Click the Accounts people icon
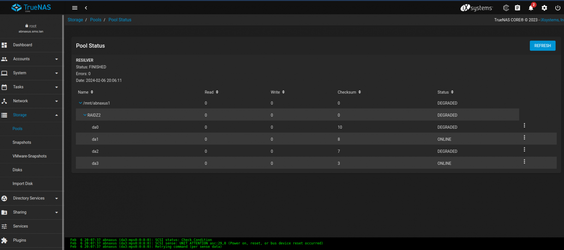Viewport: 564px width, 250px height. point(4,59)
